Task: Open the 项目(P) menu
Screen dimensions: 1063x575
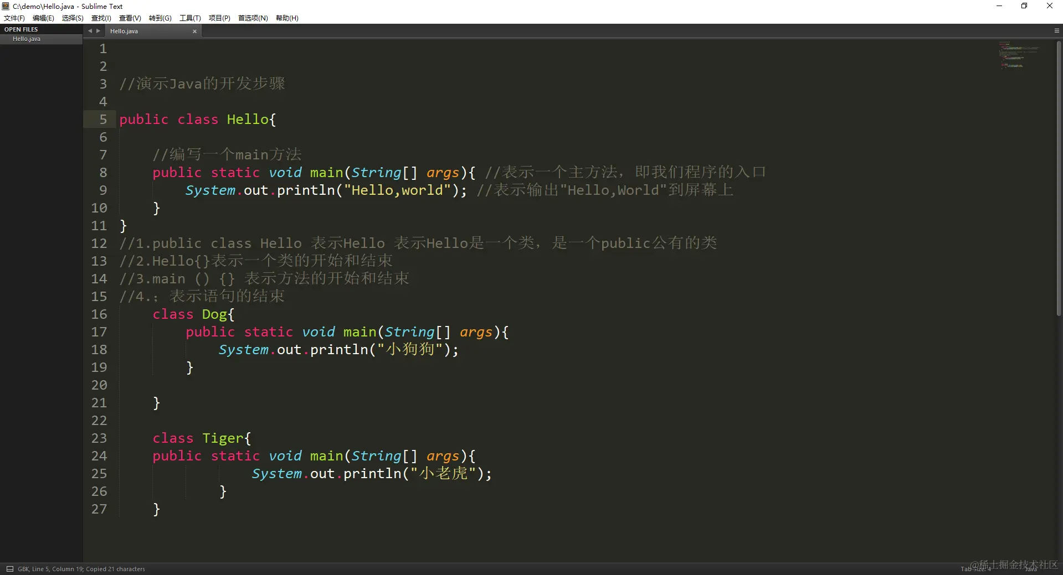Action: 219,18
